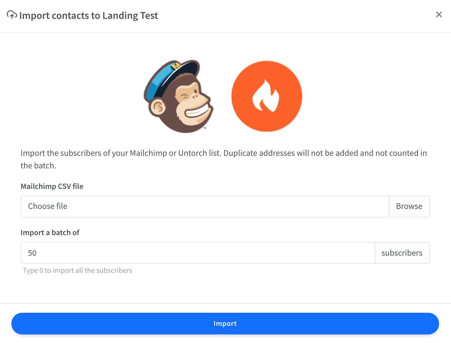The height and width of the screenshot is (343, 451).
Task: Click the Import contacts to Landing Test title
Action: (x=88, y=15)
